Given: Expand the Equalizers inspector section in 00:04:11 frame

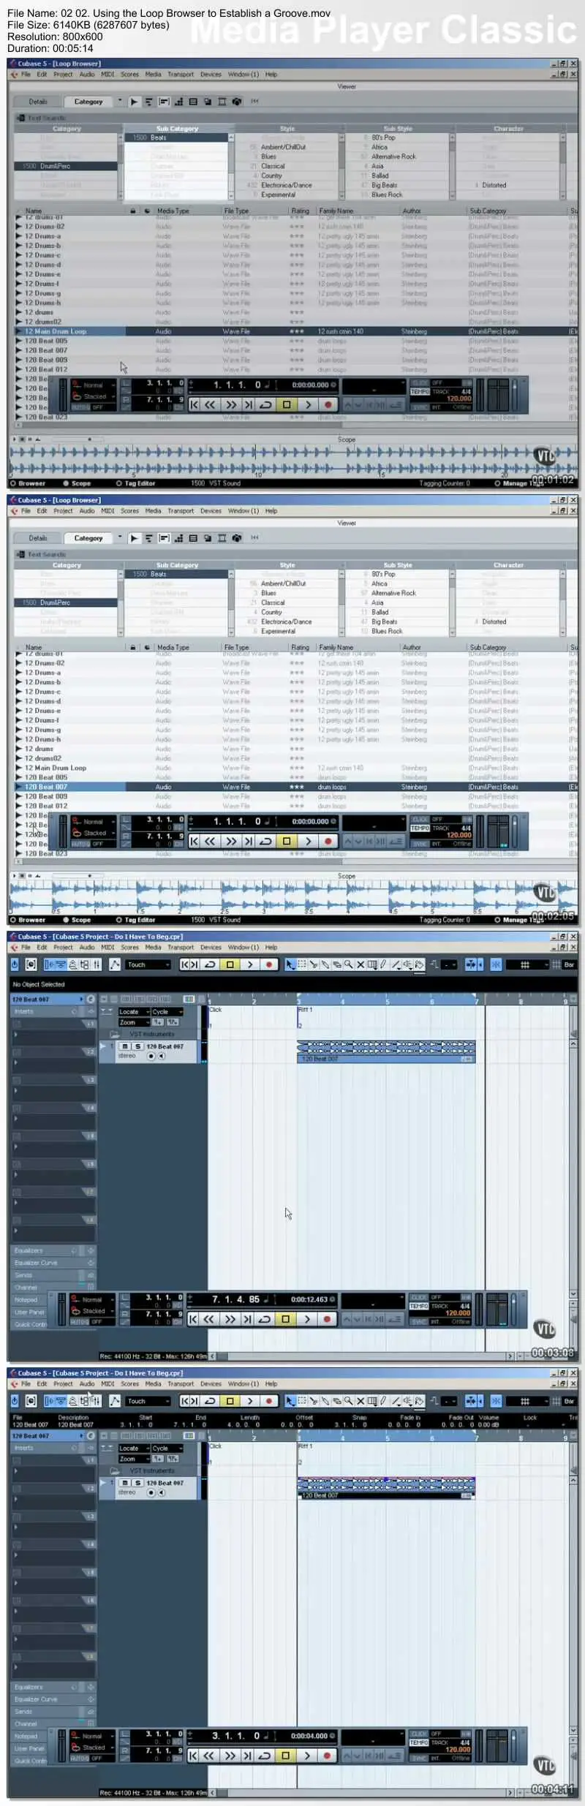Looking at the screenshot, I should click(53, 1687).
